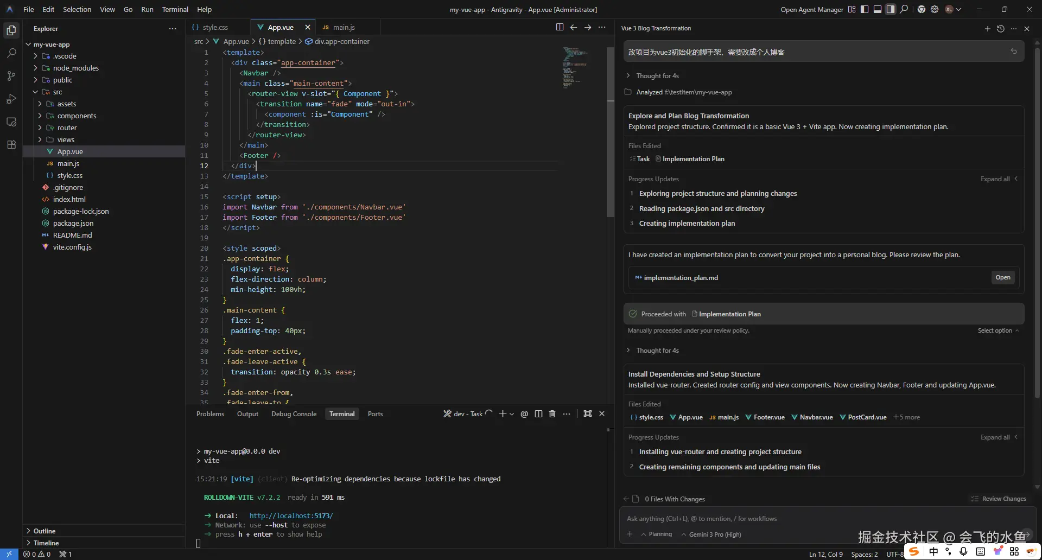
Task: Split the editor right
Action: click(x=560, y=27)
